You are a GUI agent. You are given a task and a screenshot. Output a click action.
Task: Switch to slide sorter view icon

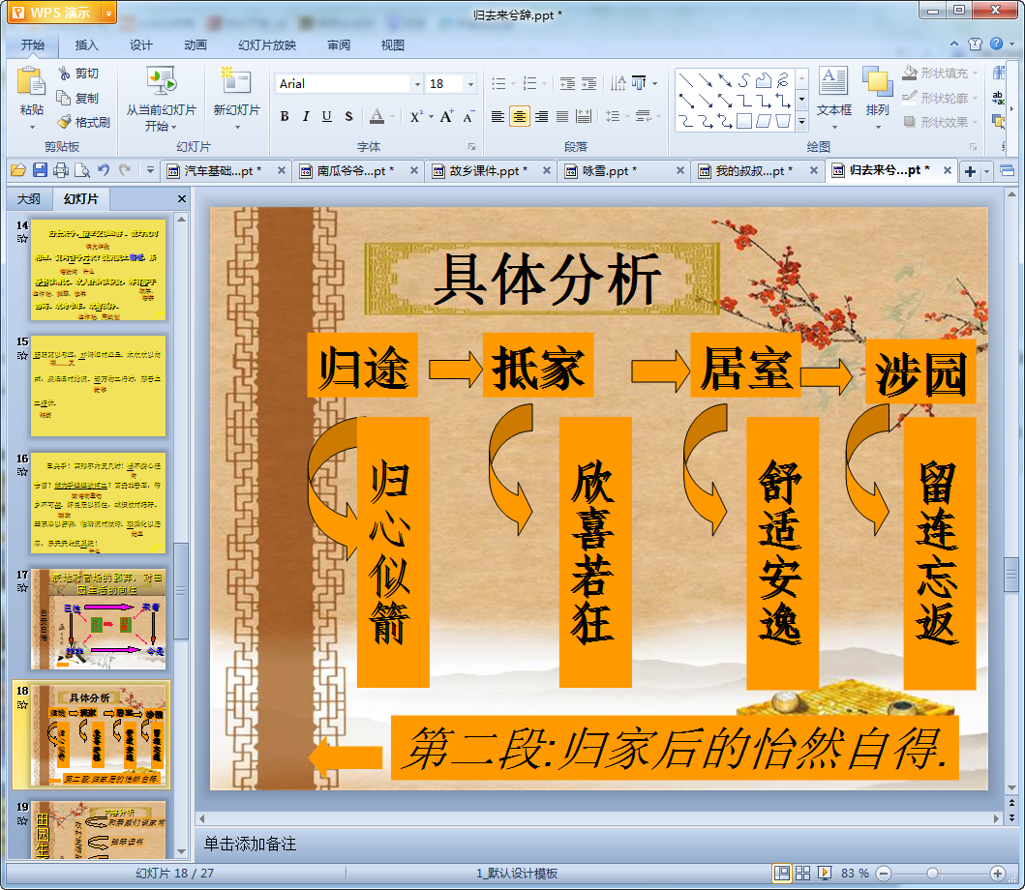pyautogui.click(x=802, y=873)
